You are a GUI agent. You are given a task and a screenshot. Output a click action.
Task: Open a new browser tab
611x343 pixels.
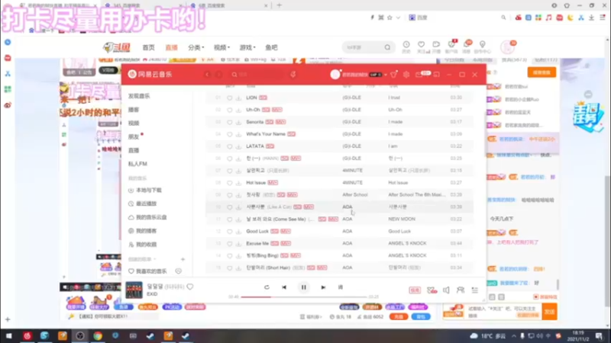(279, 5)
